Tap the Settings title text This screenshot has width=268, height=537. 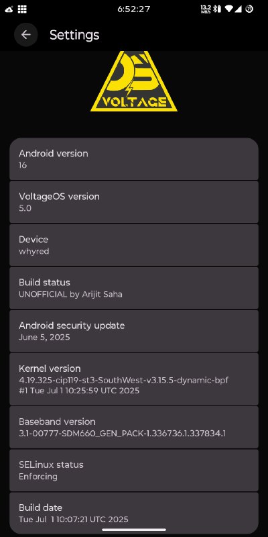coord(74,35)
